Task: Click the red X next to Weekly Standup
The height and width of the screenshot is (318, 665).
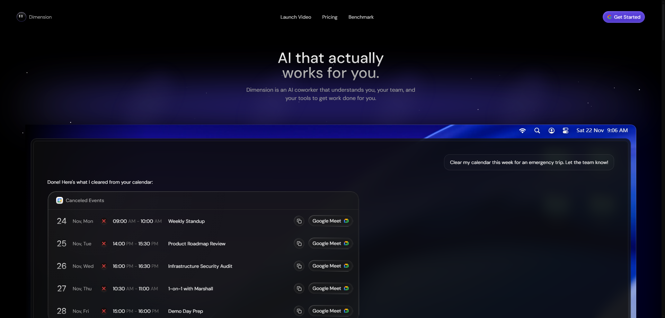Action: (x=104, y=221)
